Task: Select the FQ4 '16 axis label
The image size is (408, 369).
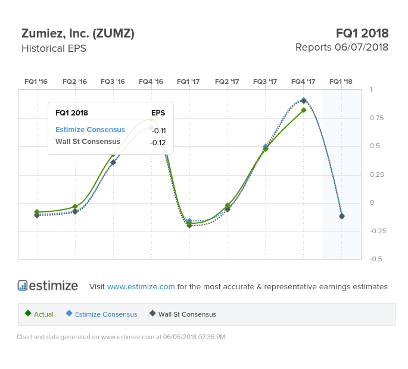Action: coord(151,82)
